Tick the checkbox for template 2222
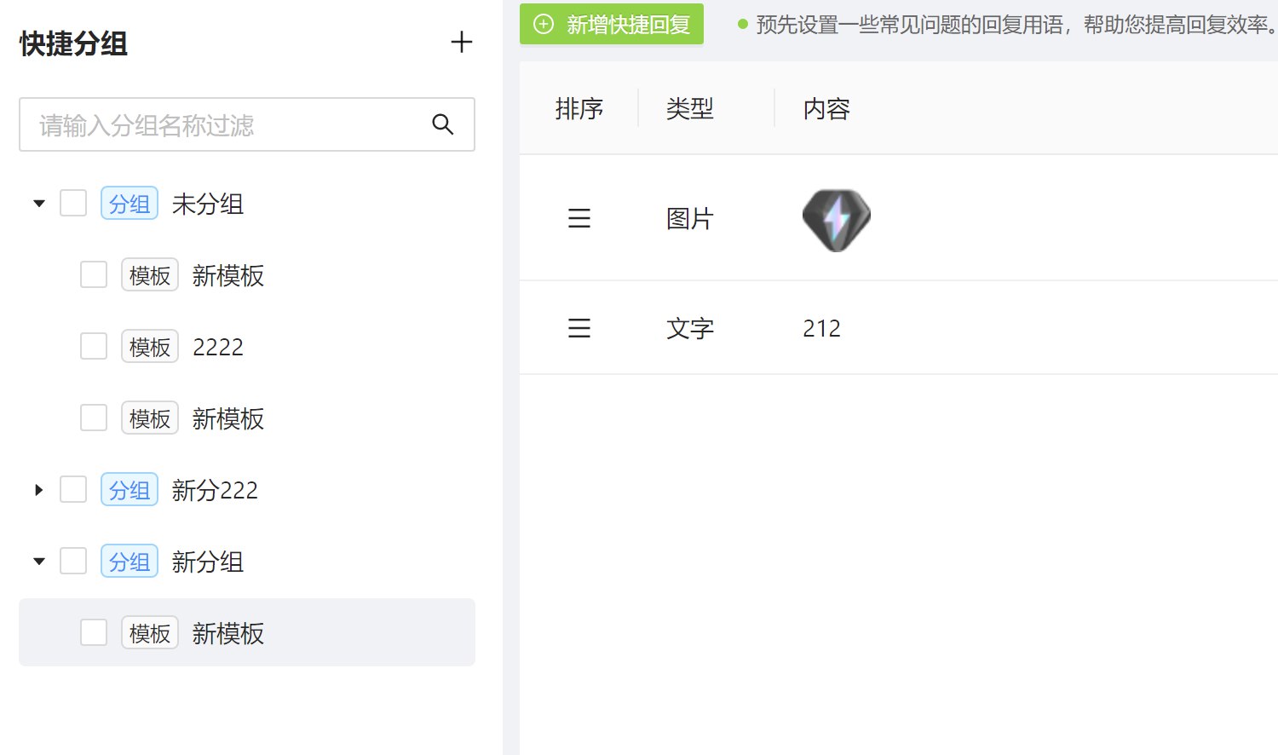Screen dimensions: 1278x755 click(94, 347)
